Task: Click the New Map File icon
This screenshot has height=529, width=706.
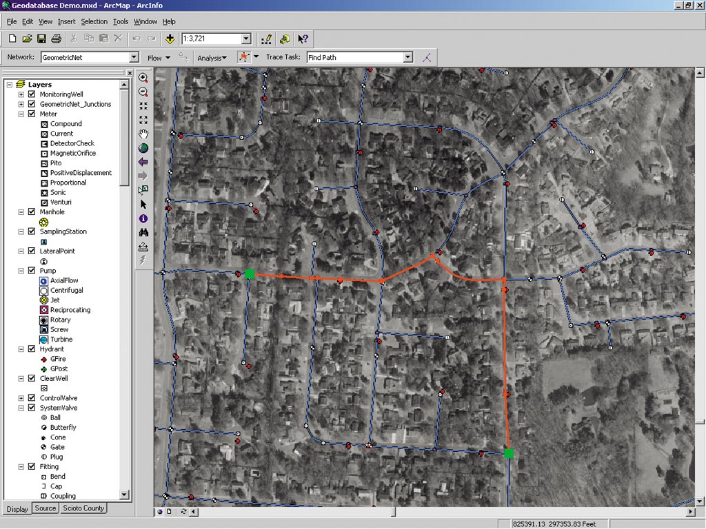Action: 12,39
